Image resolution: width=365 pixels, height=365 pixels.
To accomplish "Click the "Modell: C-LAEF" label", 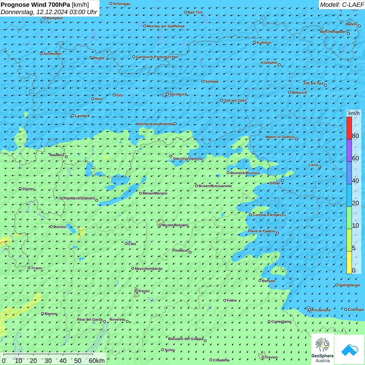I will (x=342, y=5).
